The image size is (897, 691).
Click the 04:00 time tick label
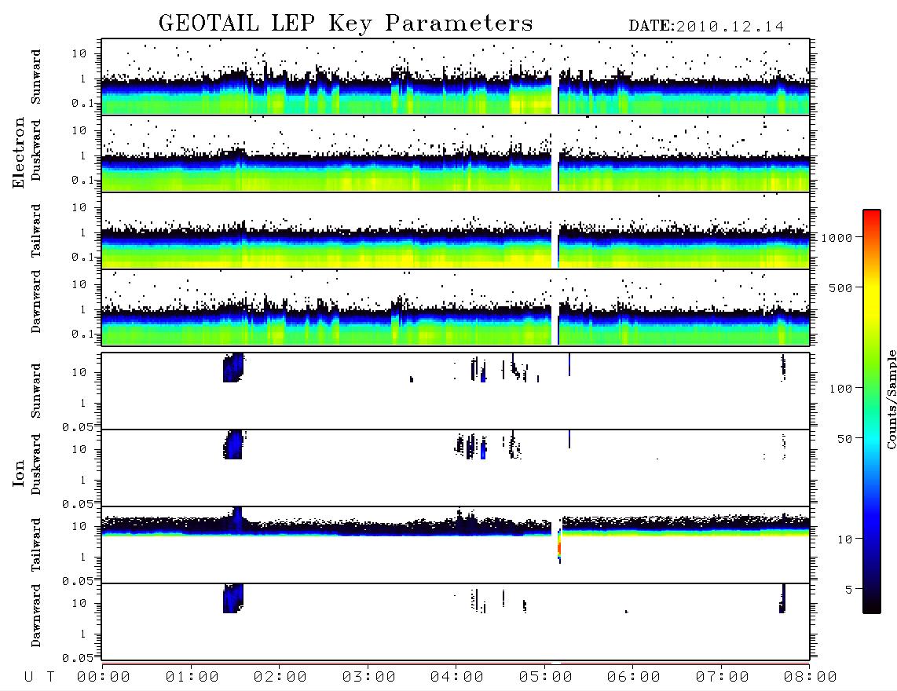(x=457, y=677)
